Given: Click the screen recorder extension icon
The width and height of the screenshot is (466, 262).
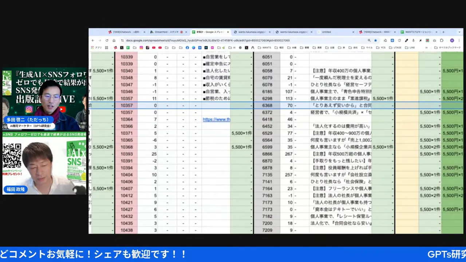Looking at the screenshot, I should tap(427, 40).
